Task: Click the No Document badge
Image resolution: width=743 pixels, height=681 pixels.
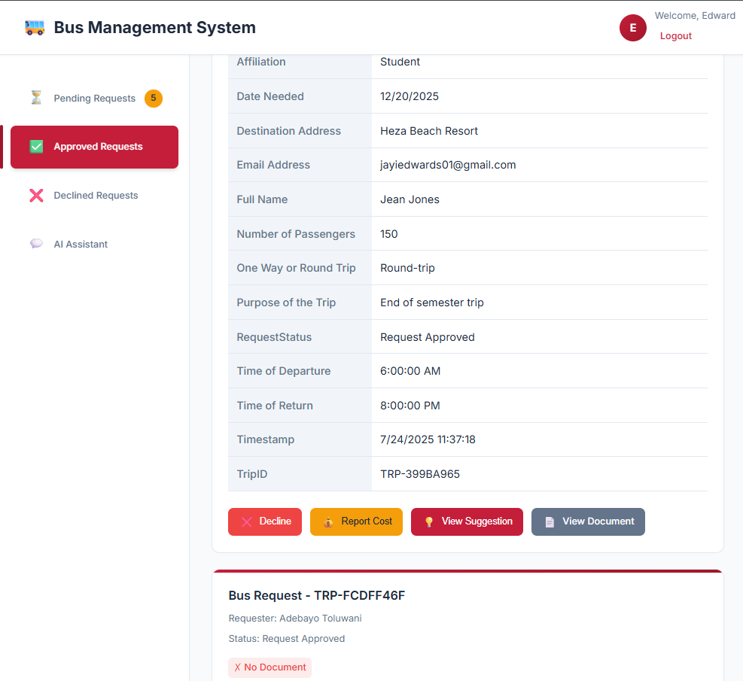Action: (x=269, y=667)
